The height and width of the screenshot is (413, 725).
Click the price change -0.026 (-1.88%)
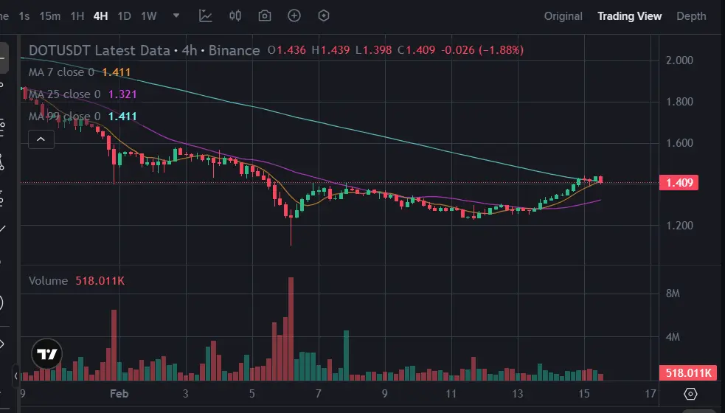pyautogui.click(x=482, y=50)
